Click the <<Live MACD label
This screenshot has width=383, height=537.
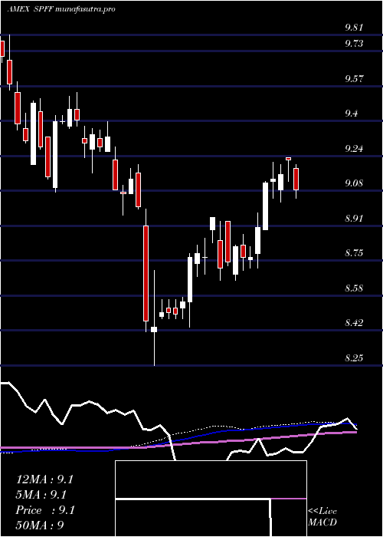coord(322,517)
